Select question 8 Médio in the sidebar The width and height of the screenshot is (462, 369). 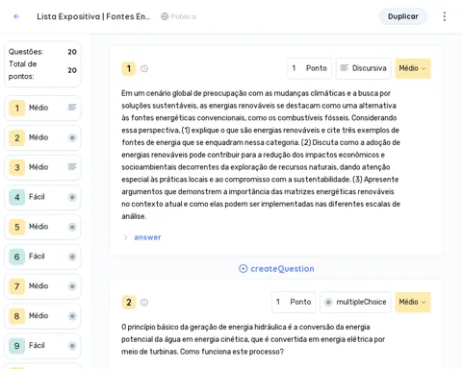pyautogui.click(x=42, y=316)
